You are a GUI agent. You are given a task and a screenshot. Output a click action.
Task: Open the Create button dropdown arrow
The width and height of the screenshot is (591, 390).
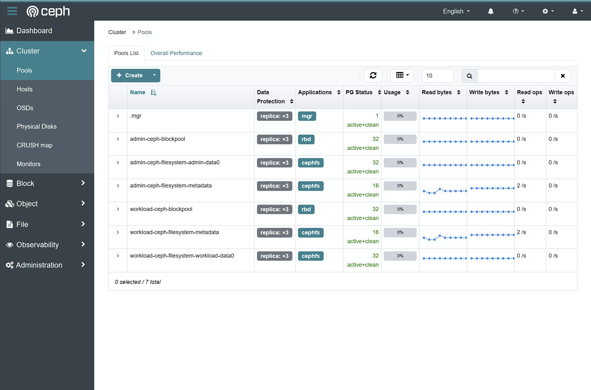(154, 75)
